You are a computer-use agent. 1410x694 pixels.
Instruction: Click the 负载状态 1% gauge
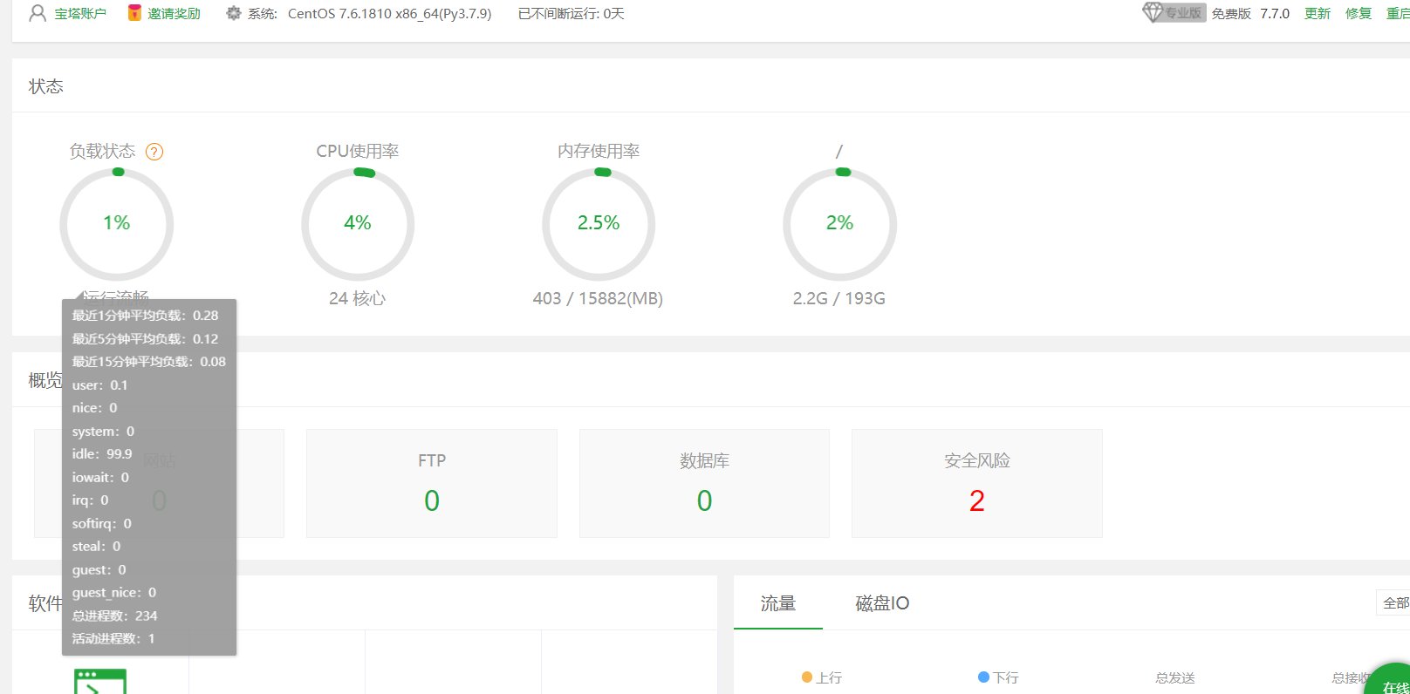pos(117,223)
